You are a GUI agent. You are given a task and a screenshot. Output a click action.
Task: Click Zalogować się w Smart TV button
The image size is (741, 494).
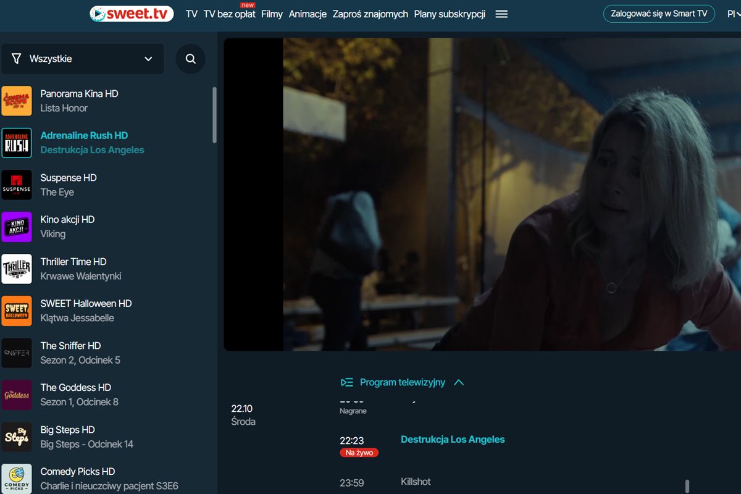point(659,14)
